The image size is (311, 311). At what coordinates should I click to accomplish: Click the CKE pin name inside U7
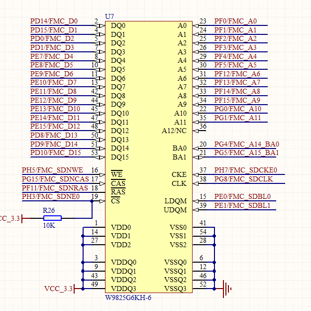pos(179,174)
